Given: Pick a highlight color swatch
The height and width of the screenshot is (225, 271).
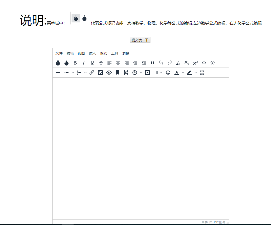Looking at the screenshot, I should click(189, 73).
